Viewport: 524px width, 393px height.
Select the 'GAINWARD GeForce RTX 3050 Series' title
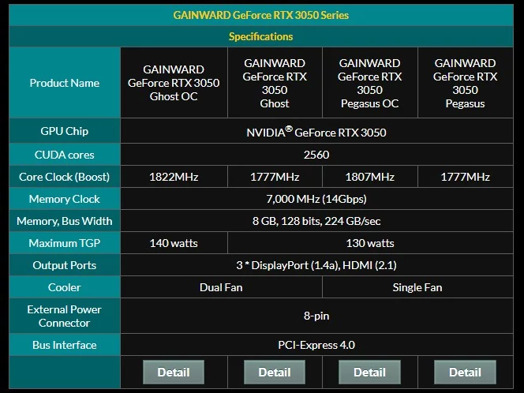pyautogui.click(x=261, y=15)
